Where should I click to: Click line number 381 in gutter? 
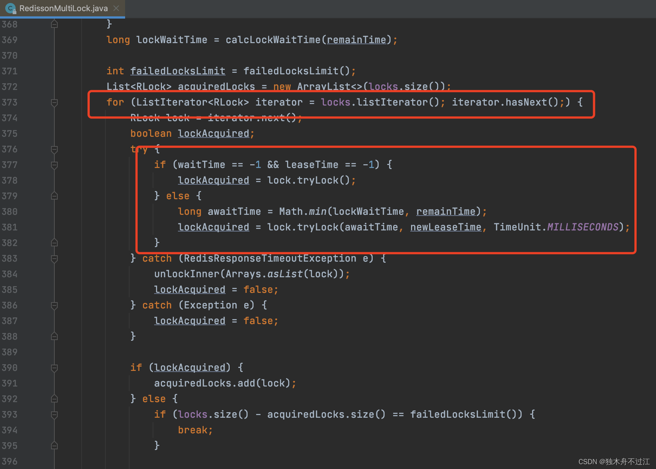10,227
